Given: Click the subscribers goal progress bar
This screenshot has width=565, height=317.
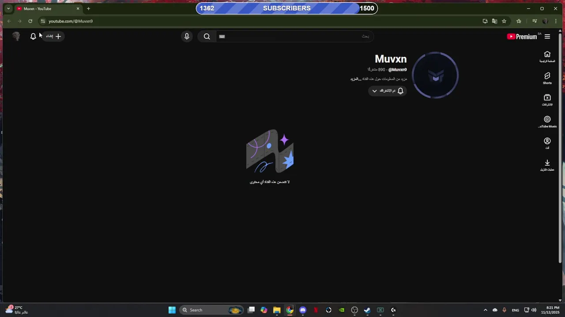Looking at the screenshot, I should tap(287, 8).
